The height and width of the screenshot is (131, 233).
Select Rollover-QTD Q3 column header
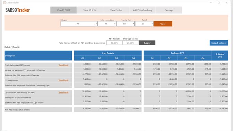click(x=186, y=58)
